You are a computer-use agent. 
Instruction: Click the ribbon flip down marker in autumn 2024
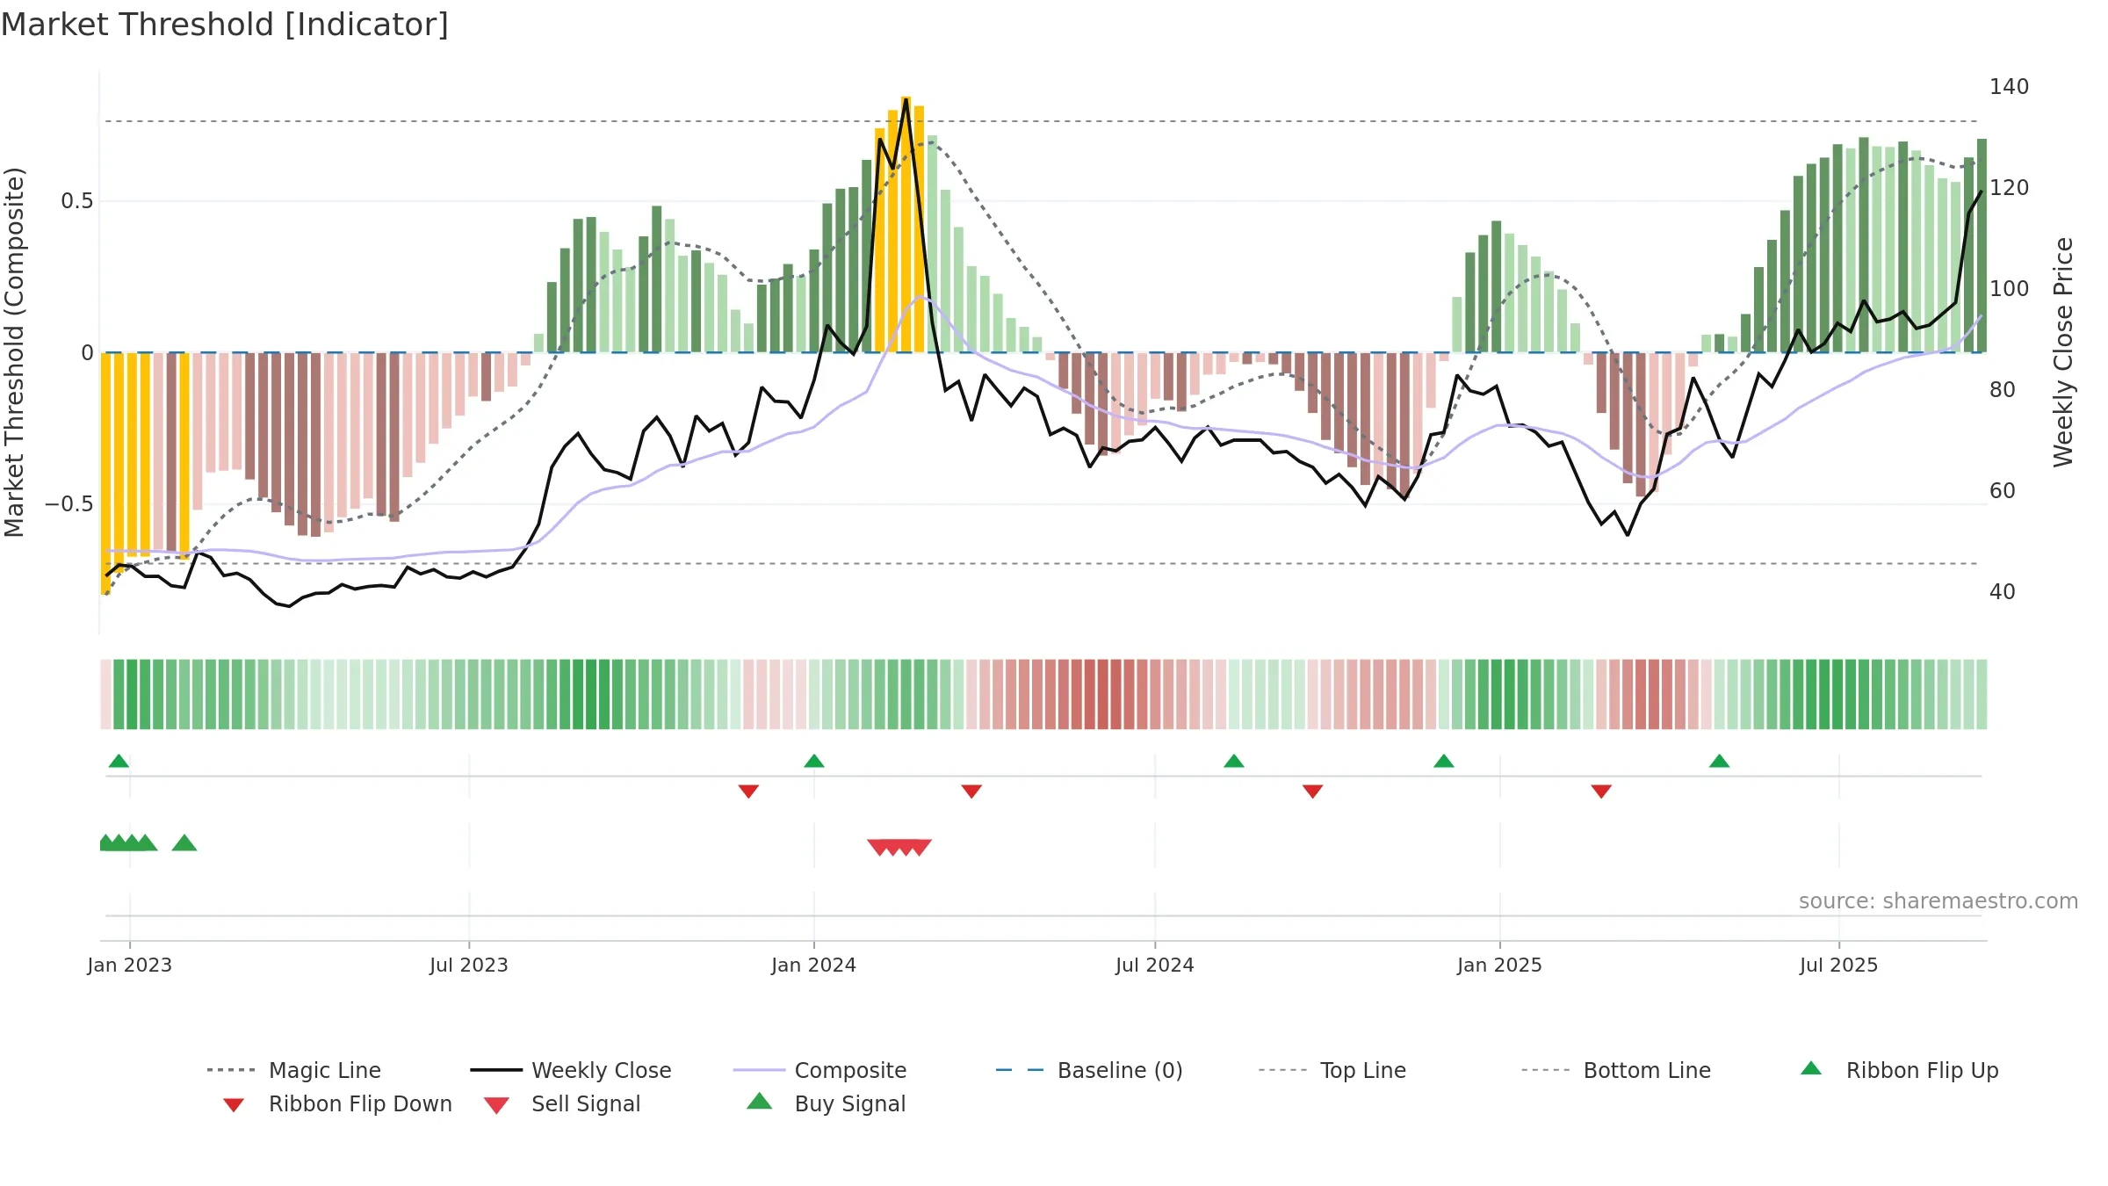tap(1313, 792)
